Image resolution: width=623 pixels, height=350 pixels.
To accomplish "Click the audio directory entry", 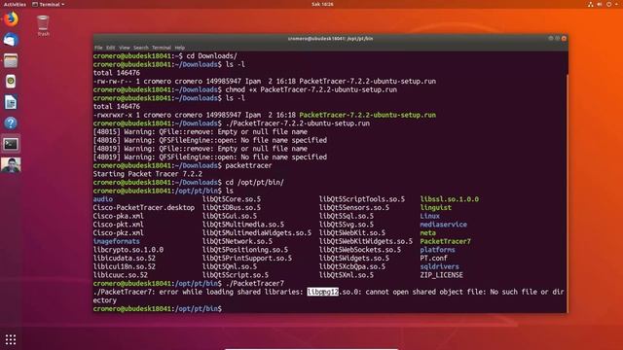I will [103, 199].
